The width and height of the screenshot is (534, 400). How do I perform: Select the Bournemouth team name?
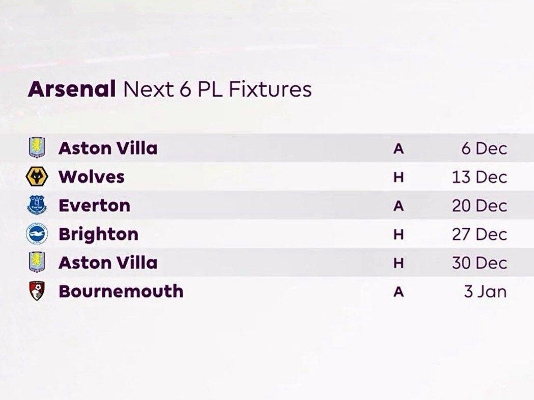pyautogui.click(x=121, y=291)
